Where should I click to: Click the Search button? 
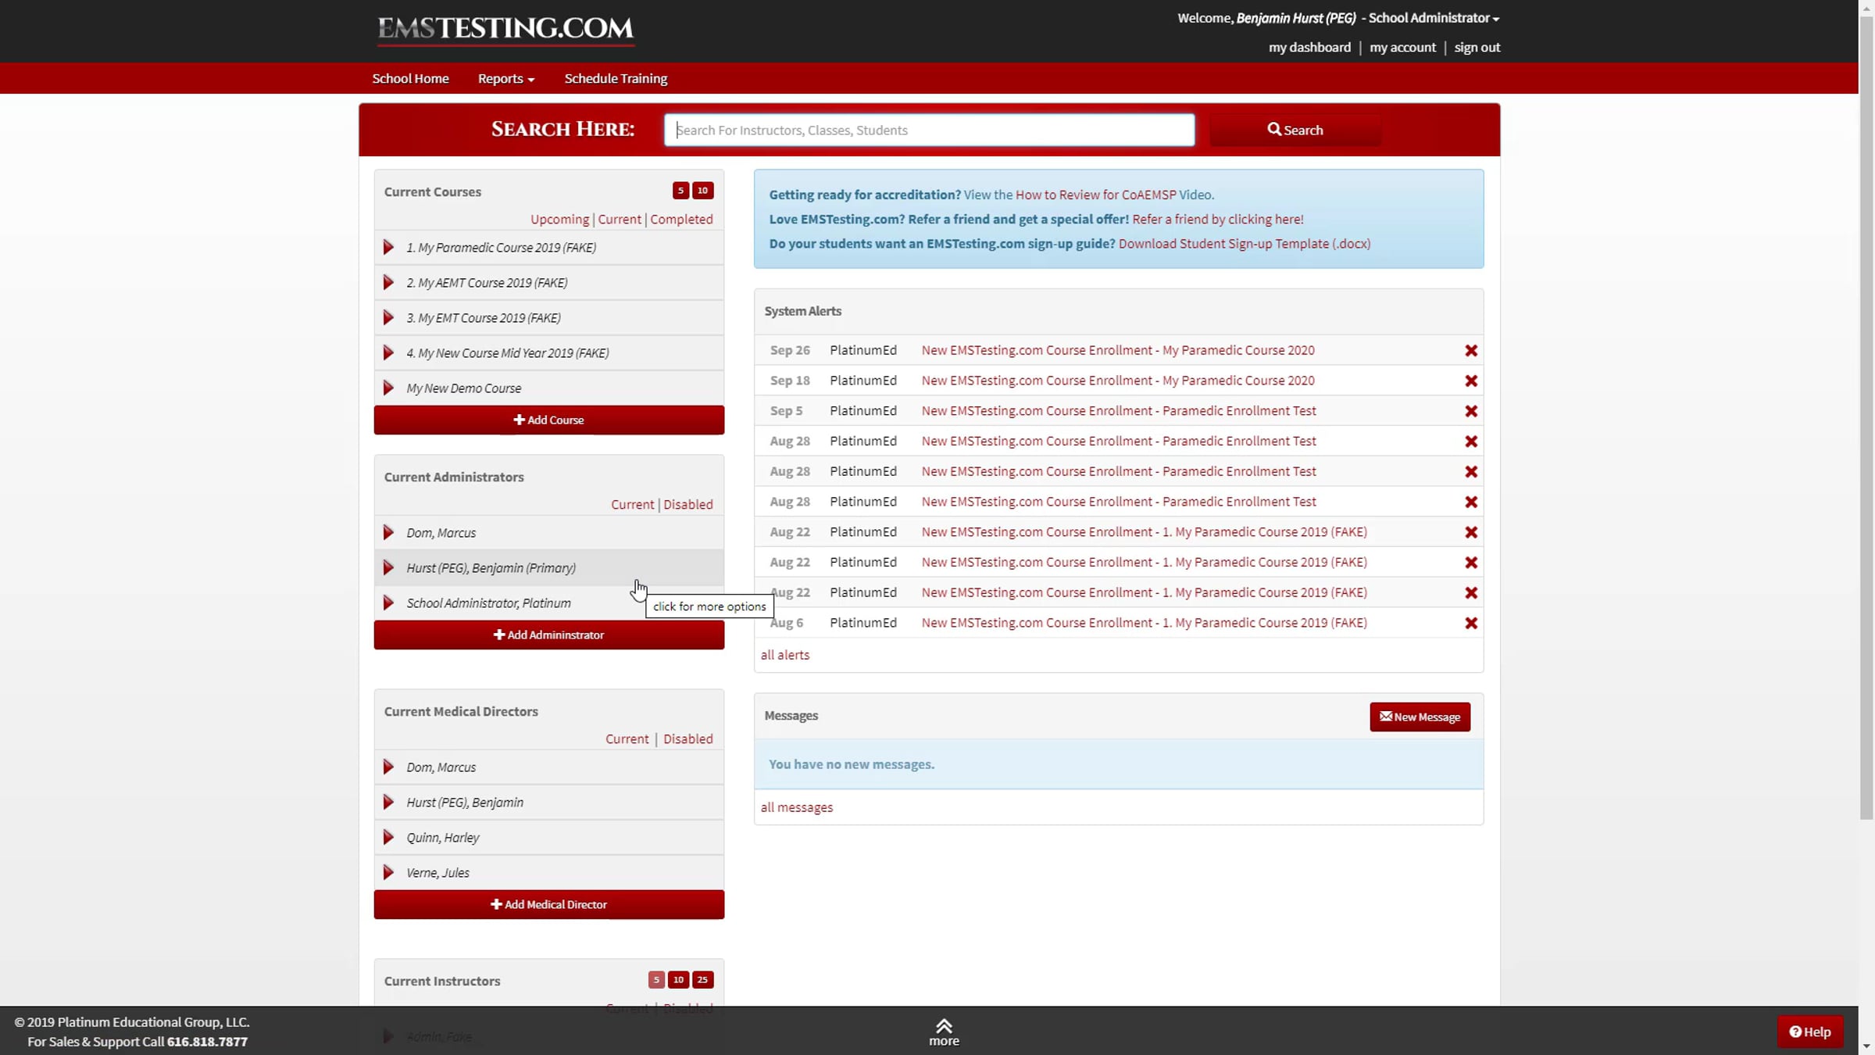tap(1295, 130)
